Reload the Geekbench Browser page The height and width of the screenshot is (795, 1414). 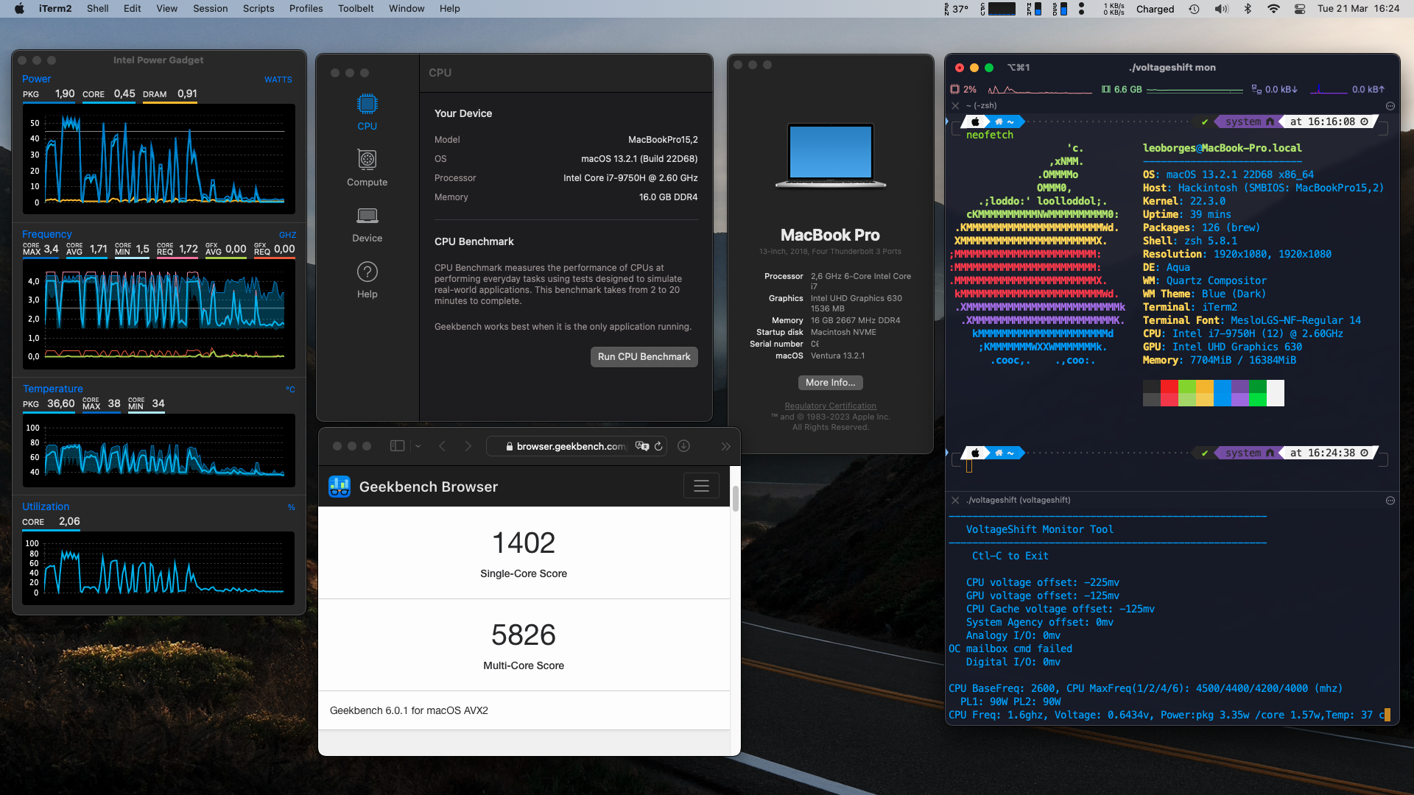[x=658, y=446]
